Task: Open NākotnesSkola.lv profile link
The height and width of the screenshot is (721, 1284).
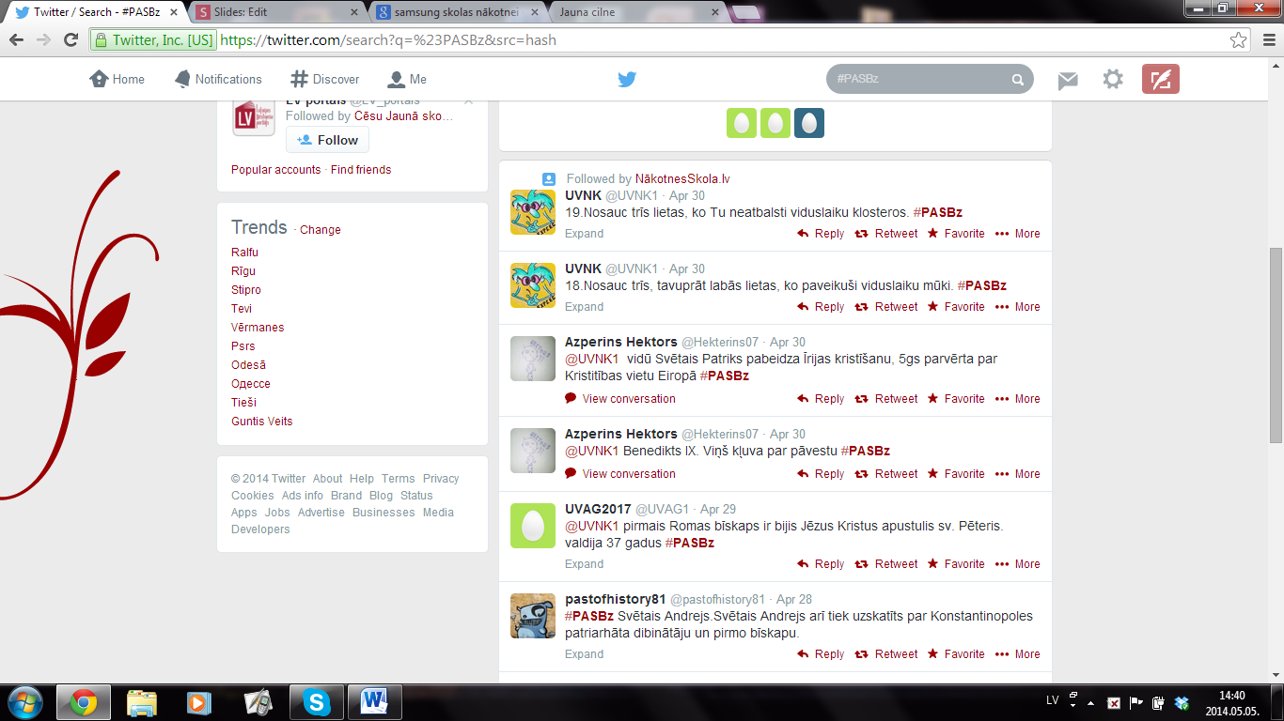Action: 682,178
